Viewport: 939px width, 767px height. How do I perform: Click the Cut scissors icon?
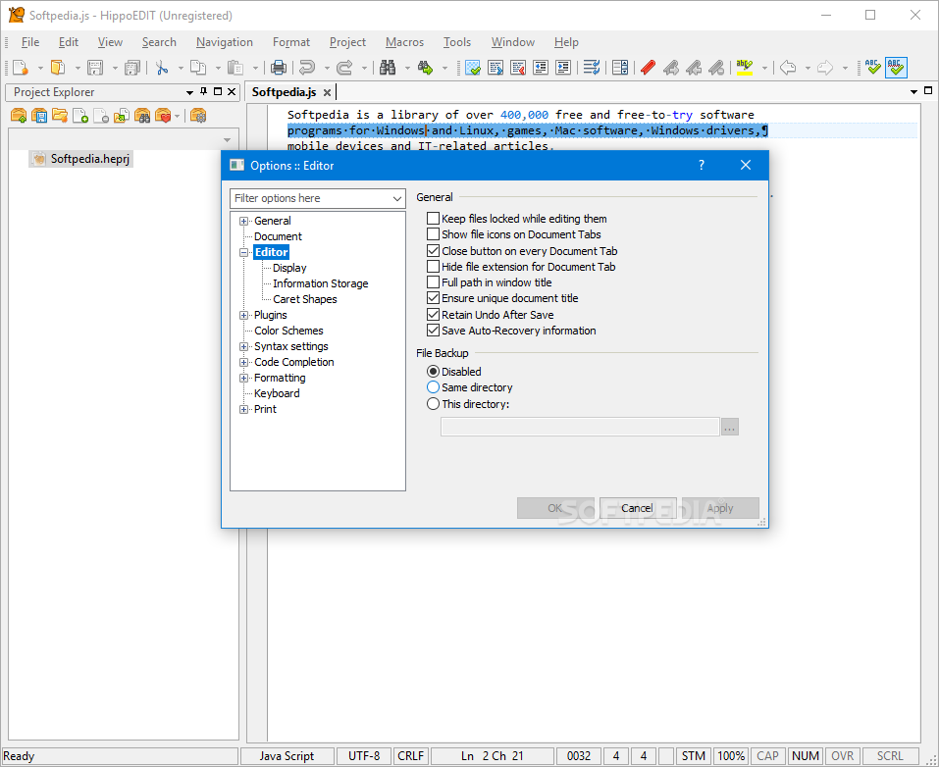coord(161,67)
